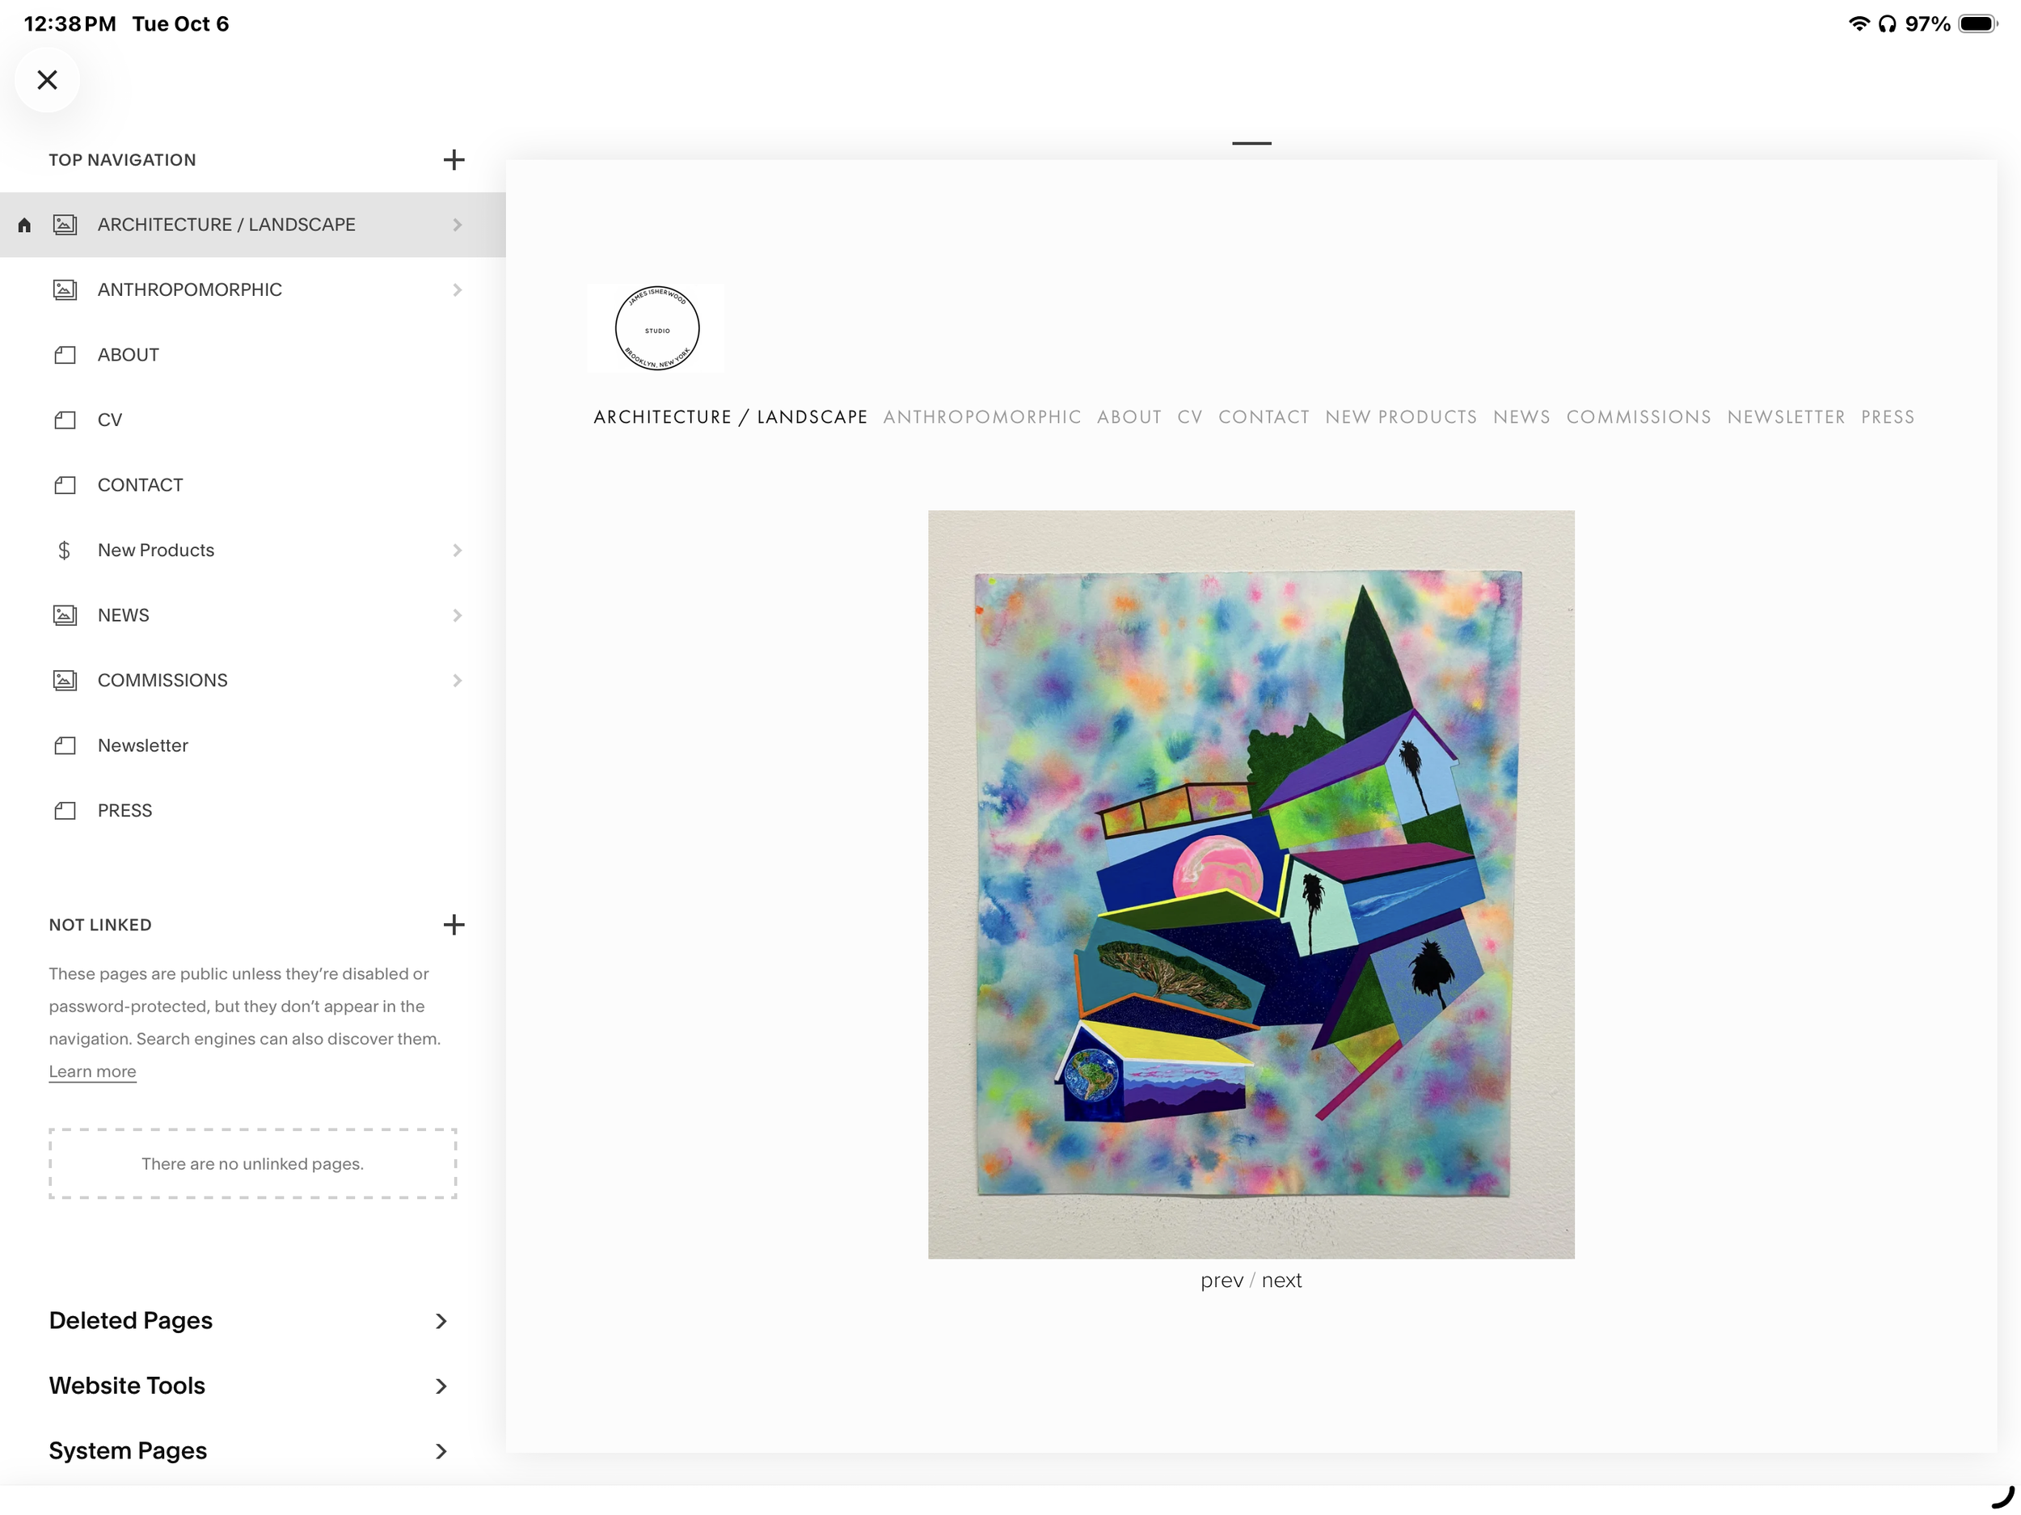Click the Learn more link
Screen dimensions: 2021x1515
[x=92, y=1071]
